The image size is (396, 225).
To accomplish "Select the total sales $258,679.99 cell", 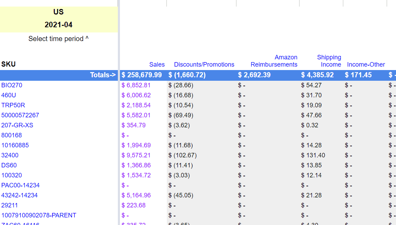I will pos(142,75).
